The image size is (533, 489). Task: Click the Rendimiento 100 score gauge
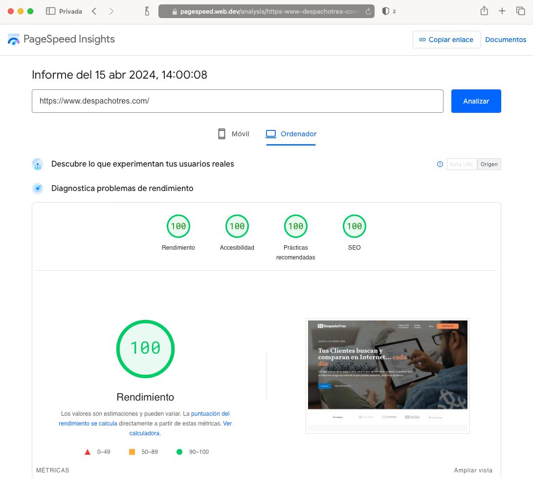(178, 226)
